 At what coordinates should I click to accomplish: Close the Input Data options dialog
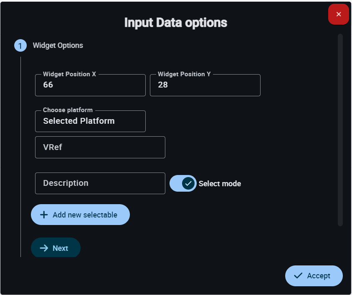338,14
